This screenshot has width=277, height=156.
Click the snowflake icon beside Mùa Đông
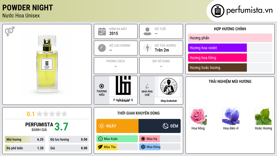143,147
